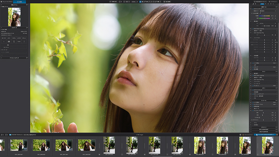This screenshot has width=279, height=157.
Task: Click the Reset corrections button
Action: tap(260, 2)
